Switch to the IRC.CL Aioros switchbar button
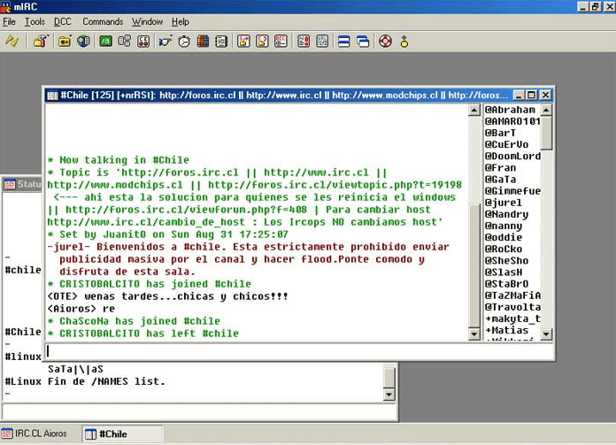616x445 pixels. coord(39,433)
